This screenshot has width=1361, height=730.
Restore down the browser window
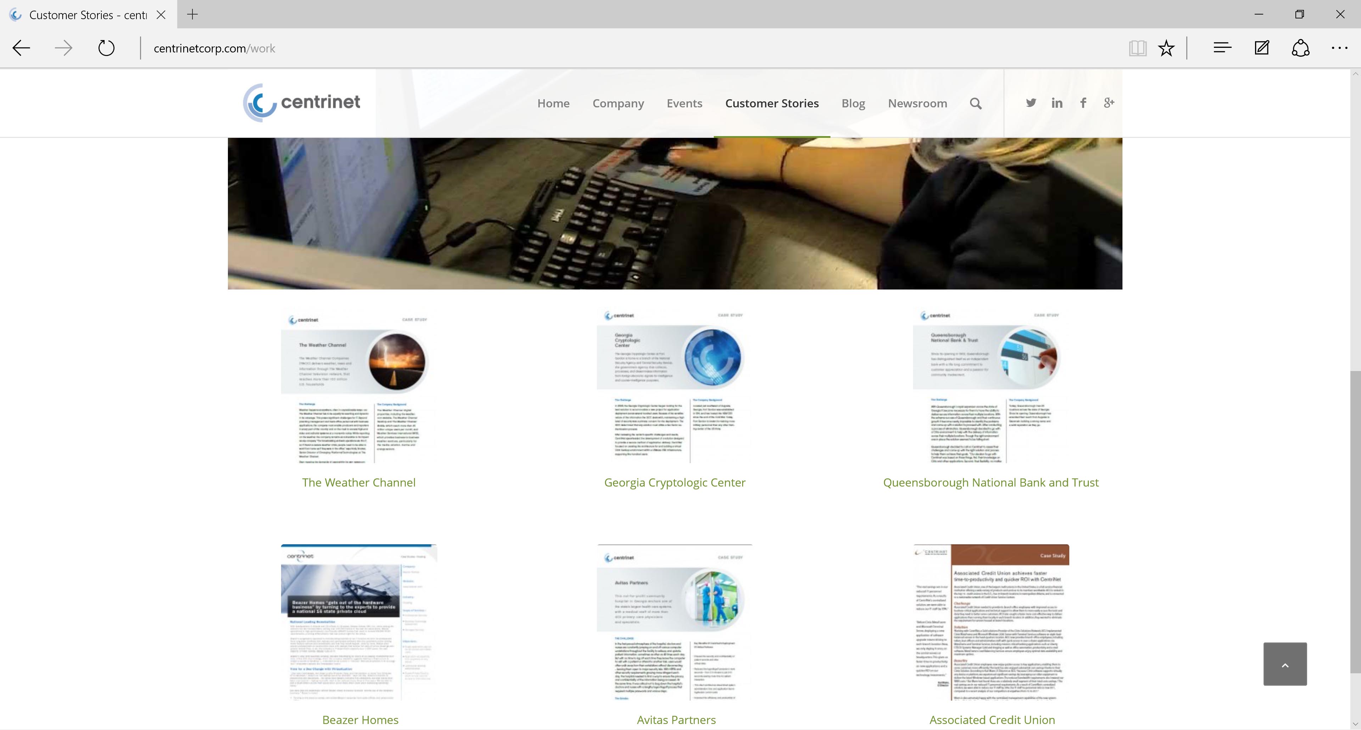(x=1300, y=14)
